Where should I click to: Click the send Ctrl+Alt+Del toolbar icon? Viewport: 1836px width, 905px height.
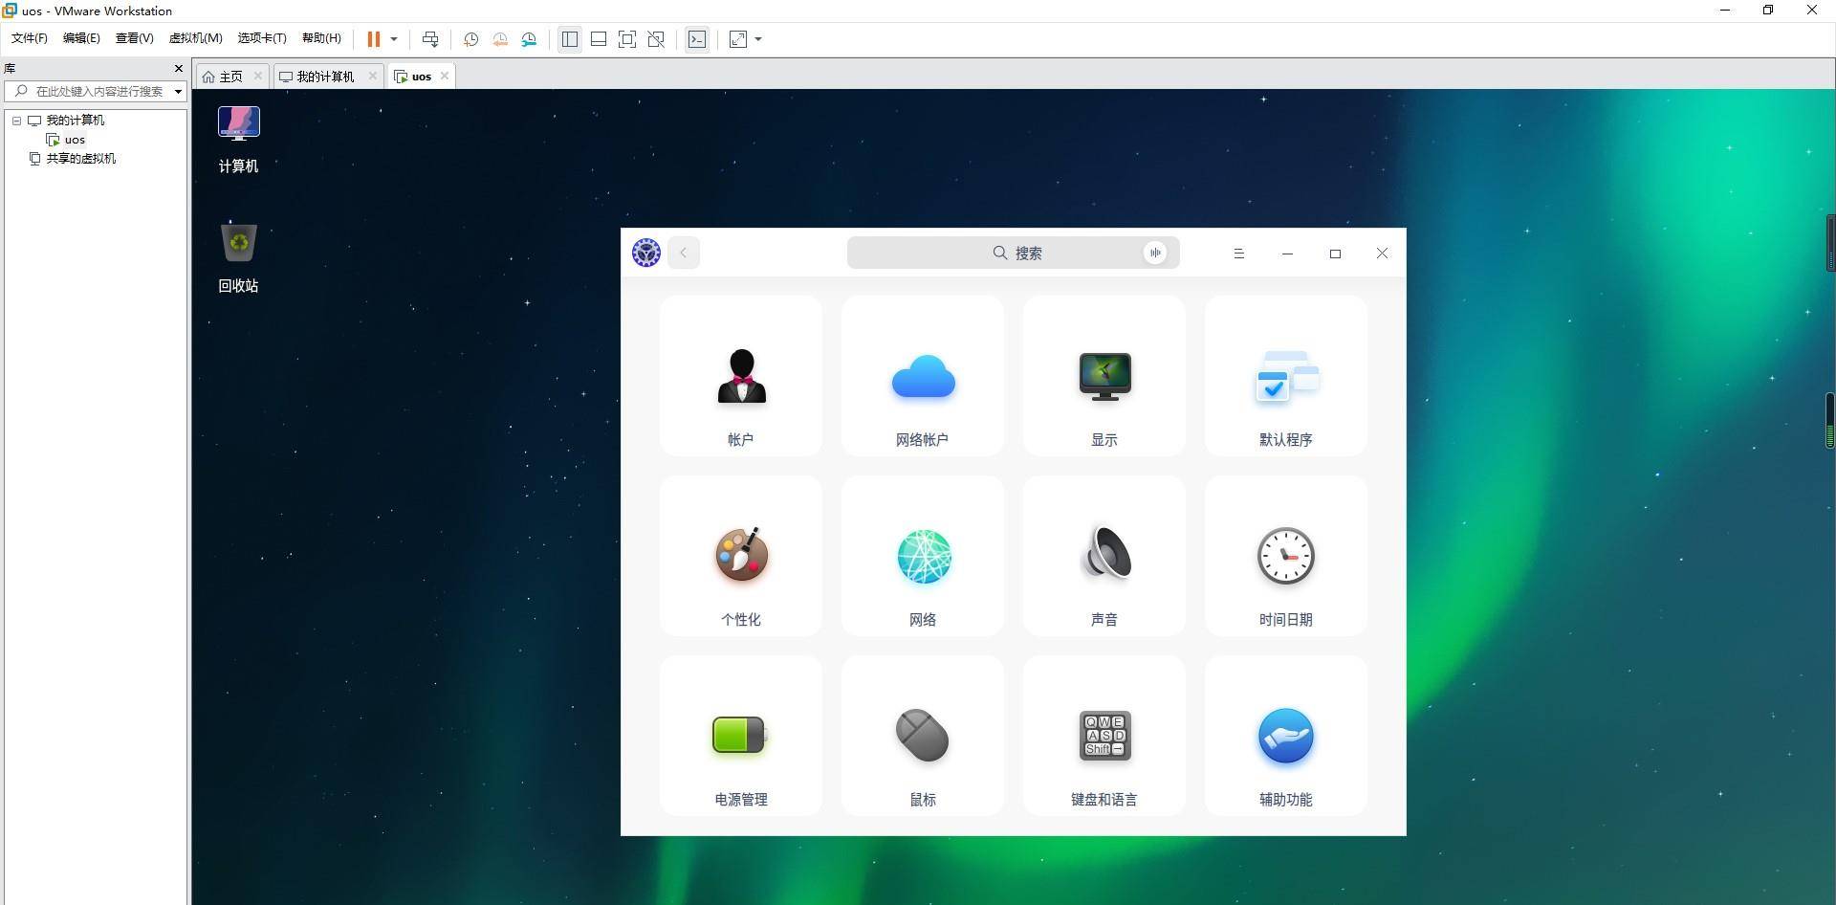click(430, 39)
